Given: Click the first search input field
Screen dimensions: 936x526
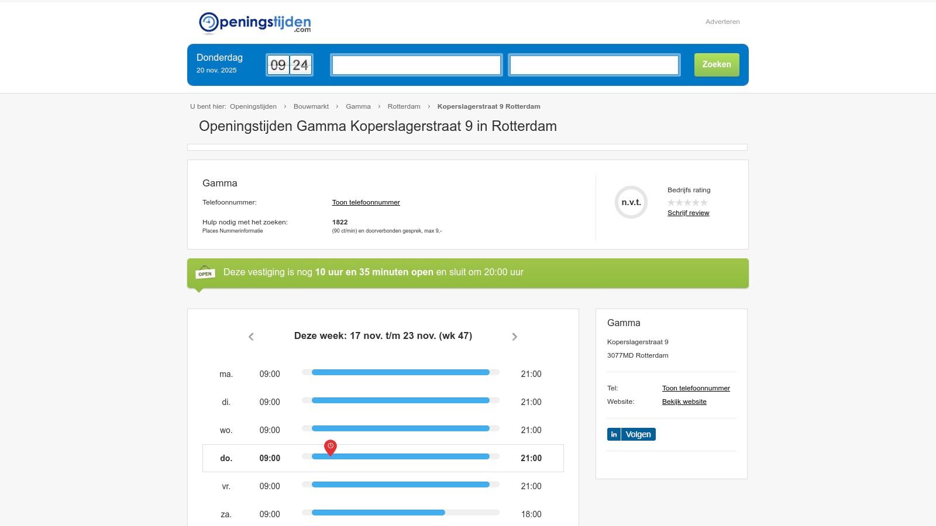Looking at the screenshot, I should (416, 65).
